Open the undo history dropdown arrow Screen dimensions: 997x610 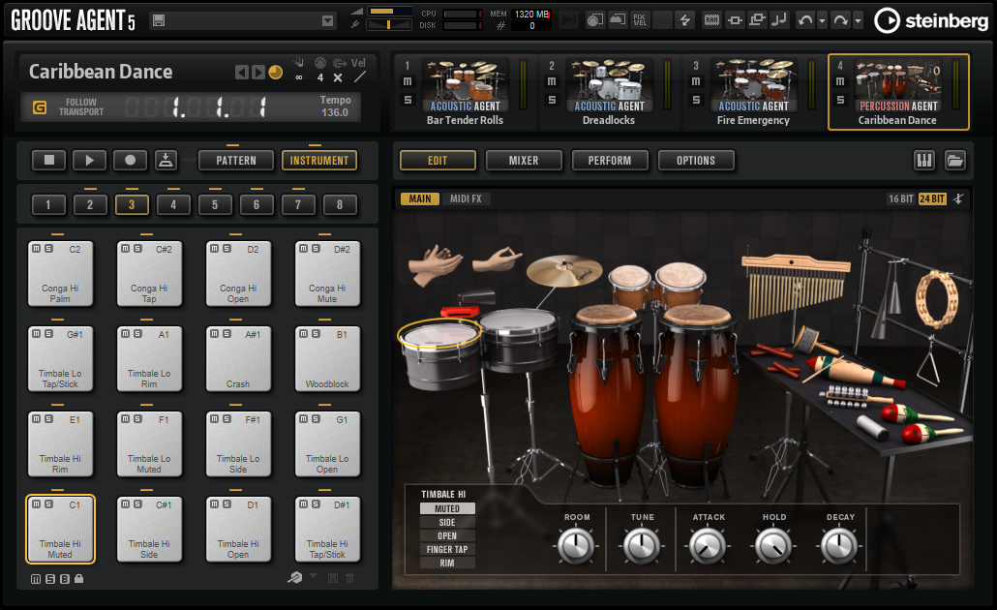[x=822, y=21]
